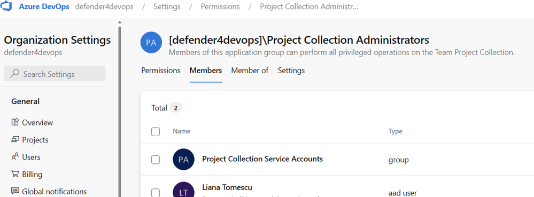Viewport: 534px width, 197px height.
Task: Click the Billing cart icon
Action: tap(14, 174)
